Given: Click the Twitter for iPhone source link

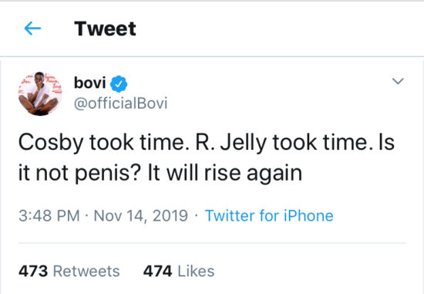Looking at the screenshot, I should [269, 216].
